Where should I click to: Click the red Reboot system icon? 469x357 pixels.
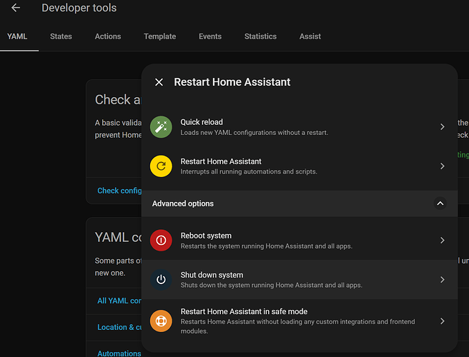tap(161, 240)
